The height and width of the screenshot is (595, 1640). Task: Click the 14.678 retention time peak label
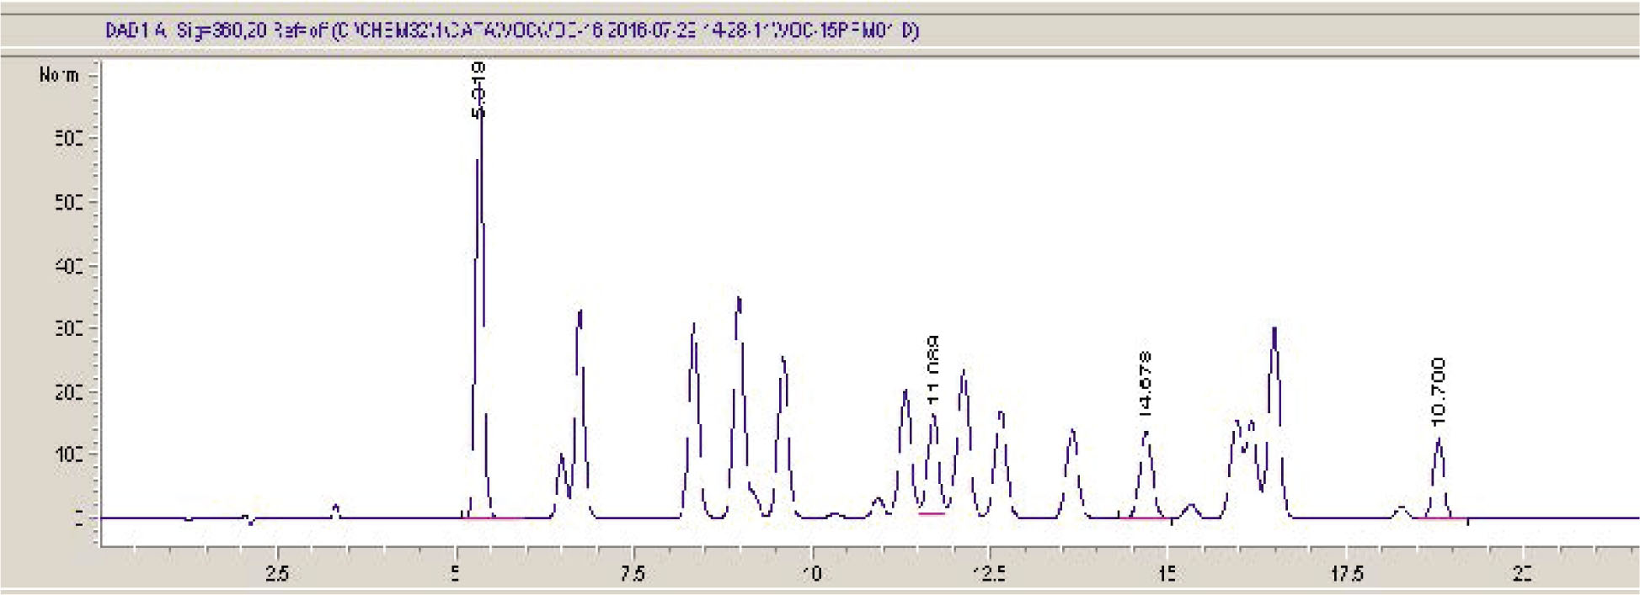point(1145,384)
